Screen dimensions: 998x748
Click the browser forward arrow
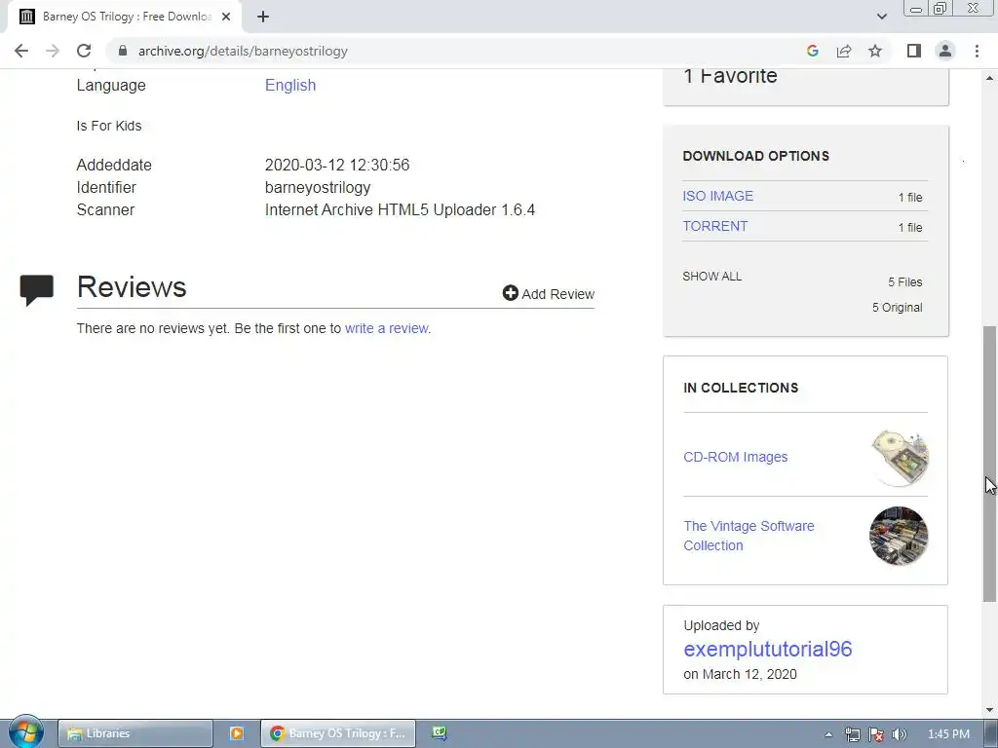pos(53,51)
